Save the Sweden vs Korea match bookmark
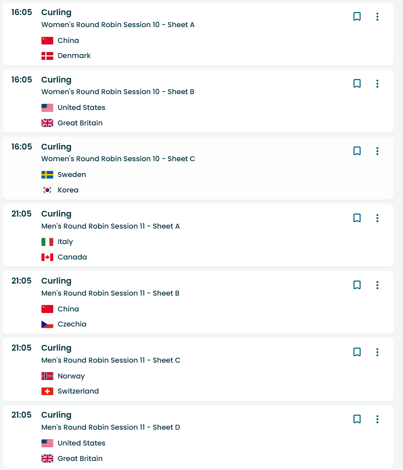The image size is (403, 470). [x=357, y=151]
